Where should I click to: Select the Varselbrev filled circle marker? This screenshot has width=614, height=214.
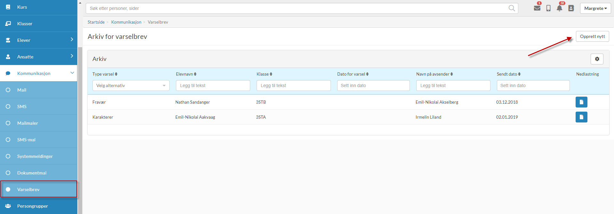[8, 189]
